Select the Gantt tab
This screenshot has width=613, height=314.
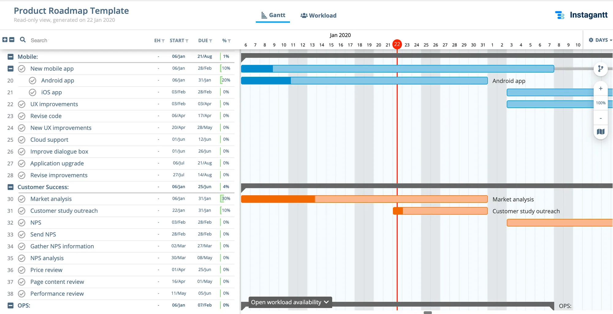pos(272,15)
